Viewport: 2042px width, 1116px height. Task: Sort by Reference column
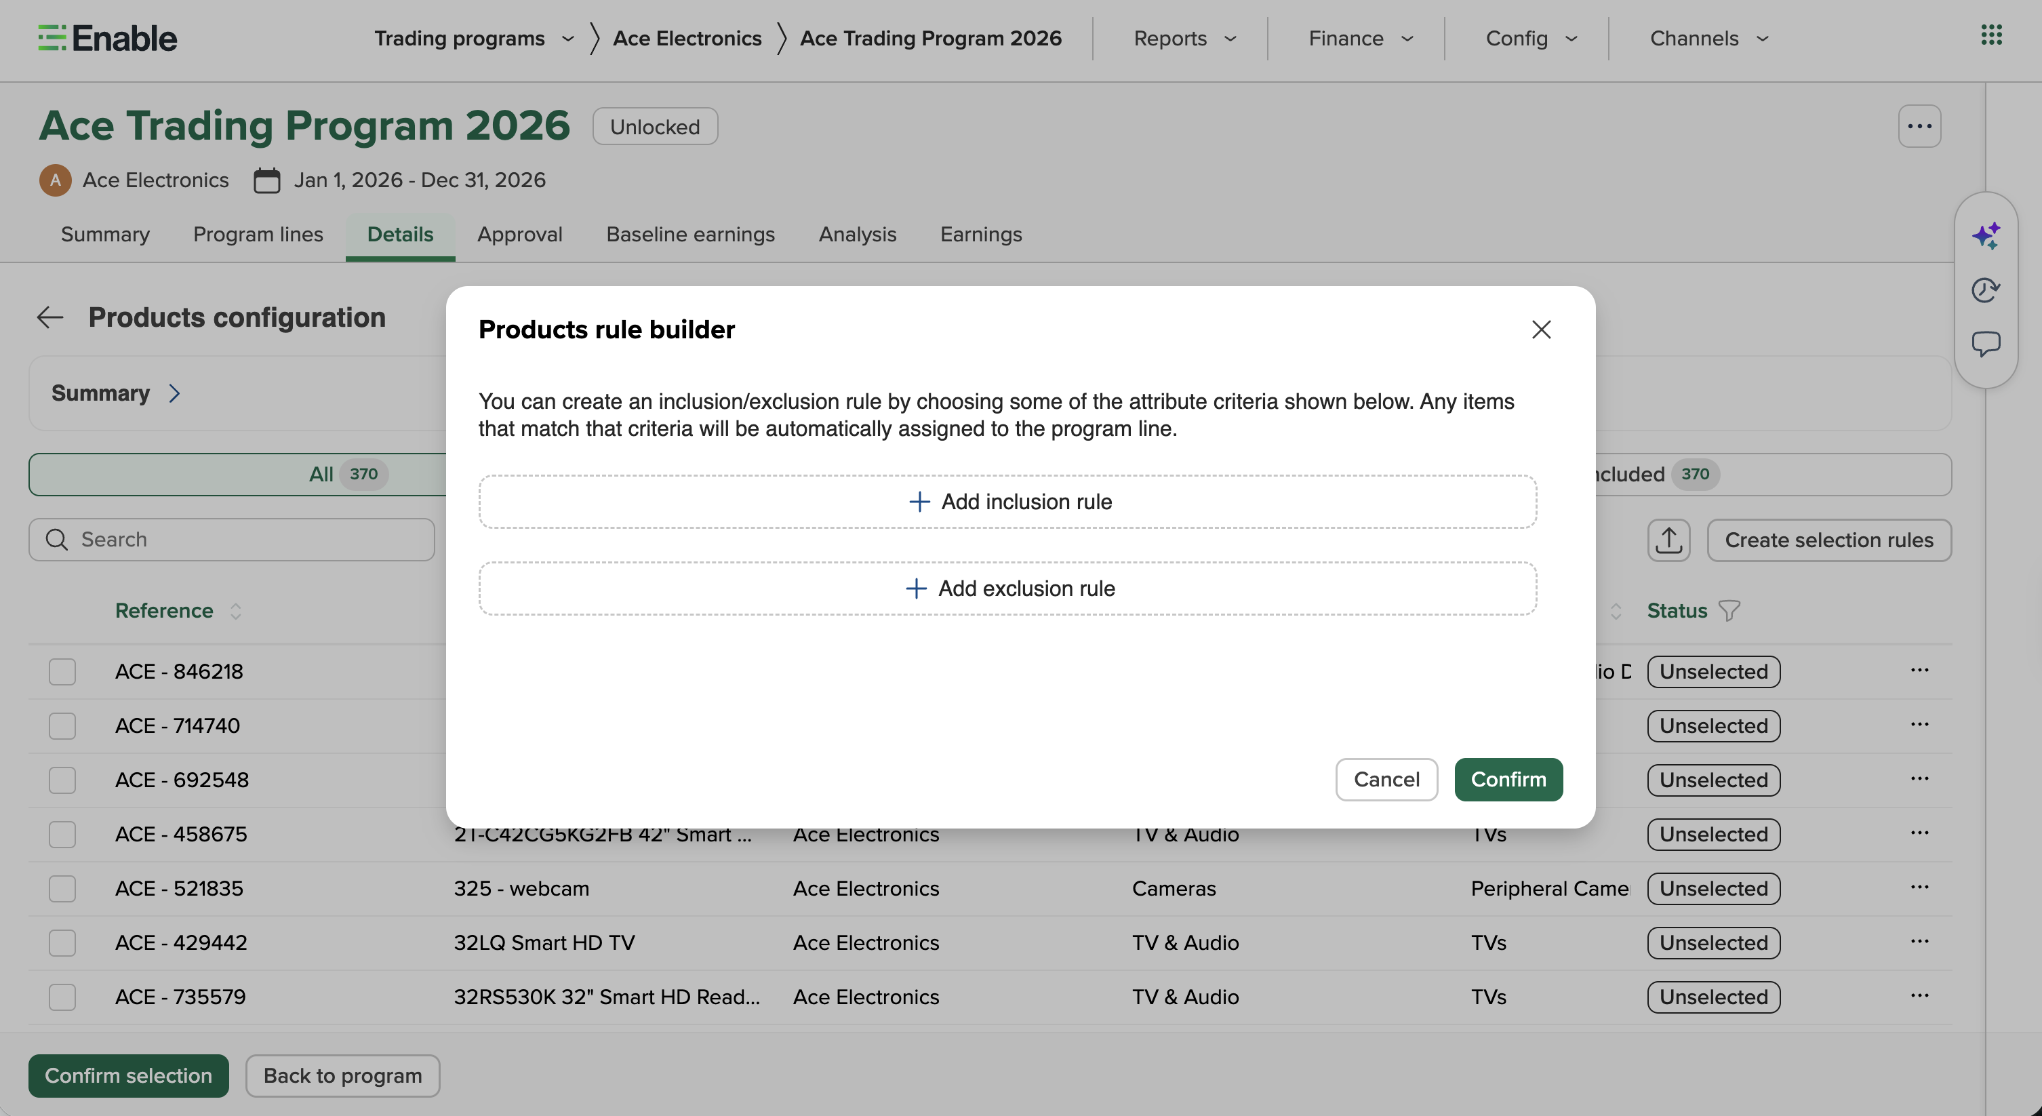point(235,611)
